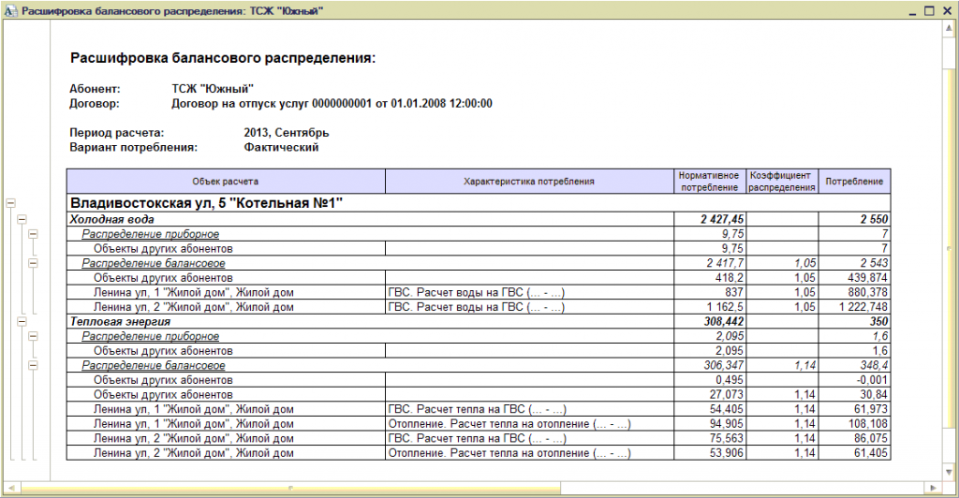Click the subscriber name ТСЖ "Южный" in the header
Image resolution: width=959 pixels, height=498 pixels.
(x=213, y=89)
